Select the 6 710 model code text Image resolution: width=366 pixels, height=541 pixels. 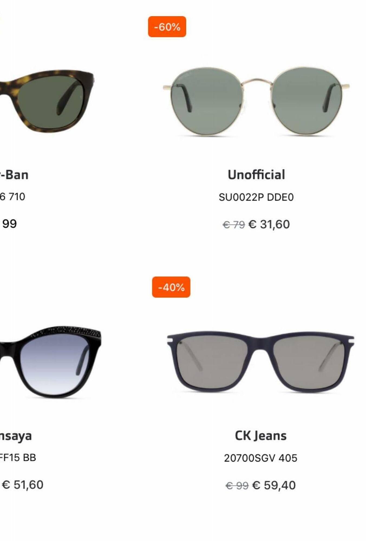(x=12, y=197)
